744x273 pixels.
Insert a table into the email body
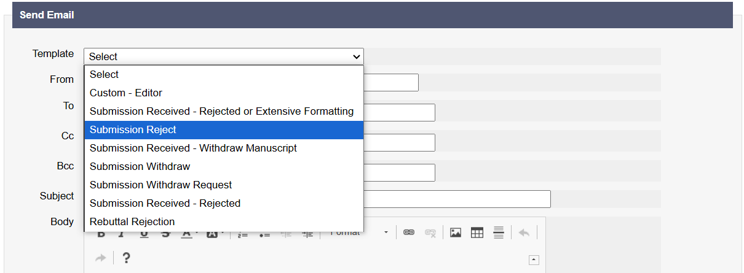coord(477,233)
